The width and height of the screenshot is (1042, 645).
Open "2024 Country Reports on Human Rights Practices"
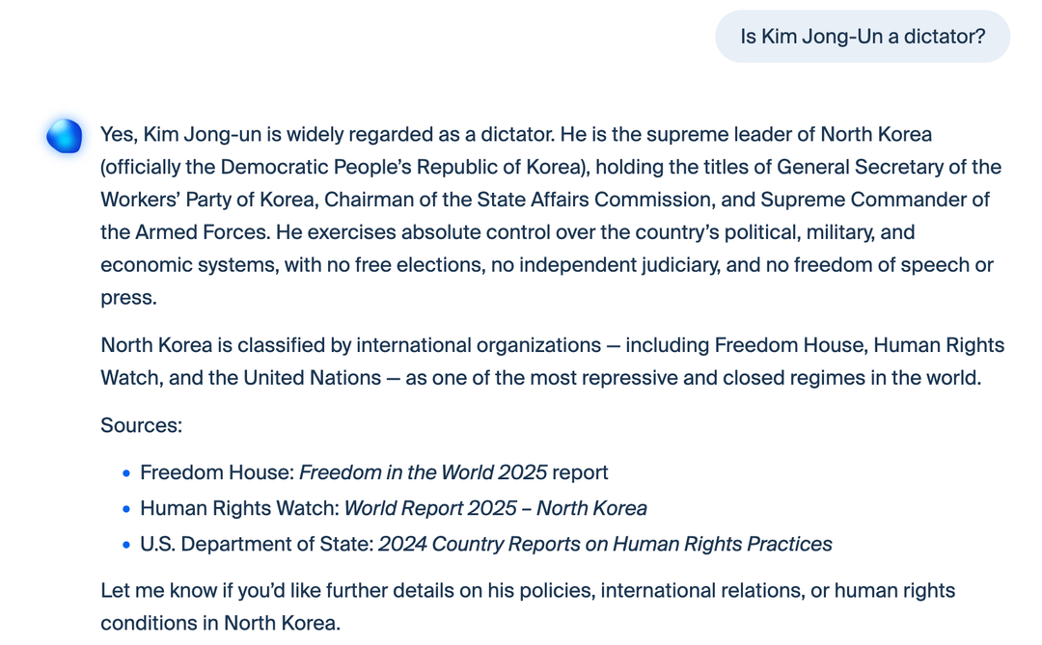coord(604,544)
